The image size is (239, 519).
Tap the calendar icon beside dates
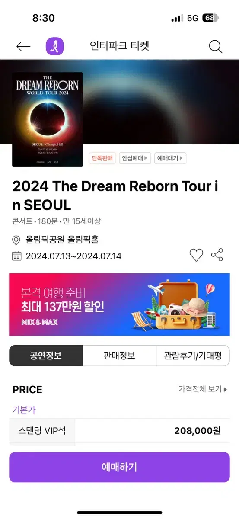click(x=16, y=256)
